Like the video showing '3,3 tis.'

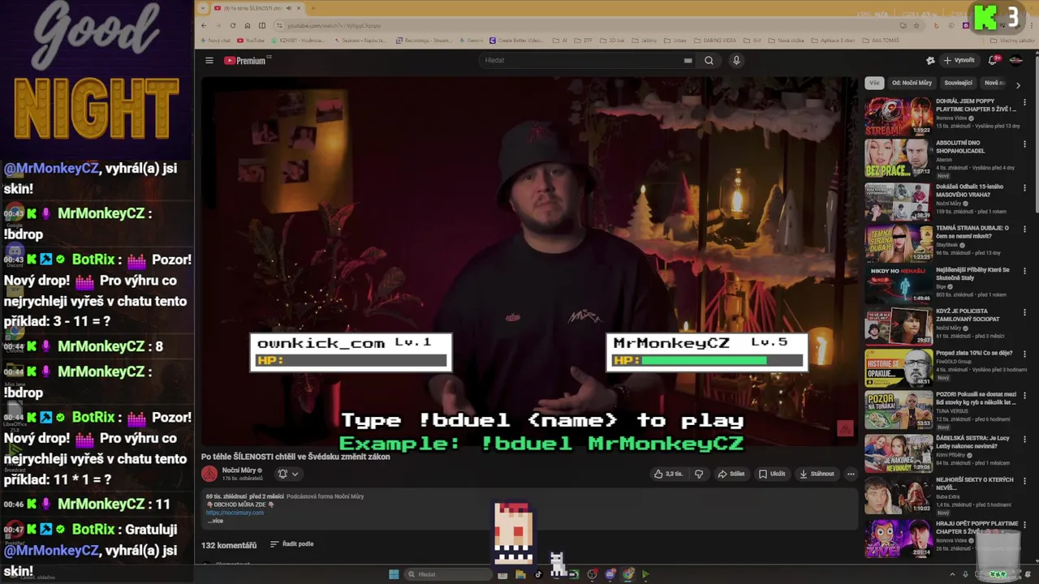668,474
